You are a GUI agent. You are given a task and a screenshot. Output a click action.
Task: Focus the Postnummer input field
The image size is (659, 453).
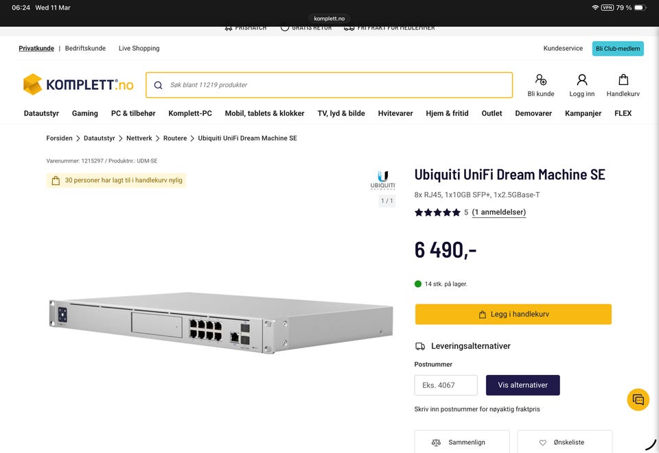tap(446, 385)
